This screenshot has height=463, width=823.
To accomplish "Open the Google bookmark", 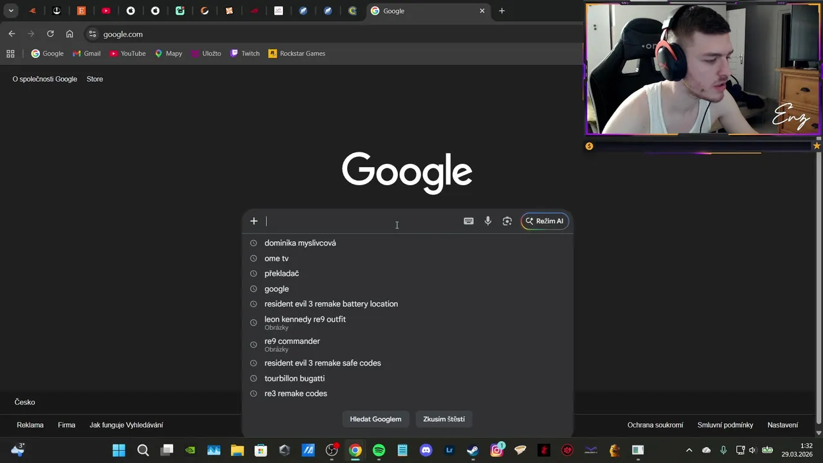I will (48, 53).
